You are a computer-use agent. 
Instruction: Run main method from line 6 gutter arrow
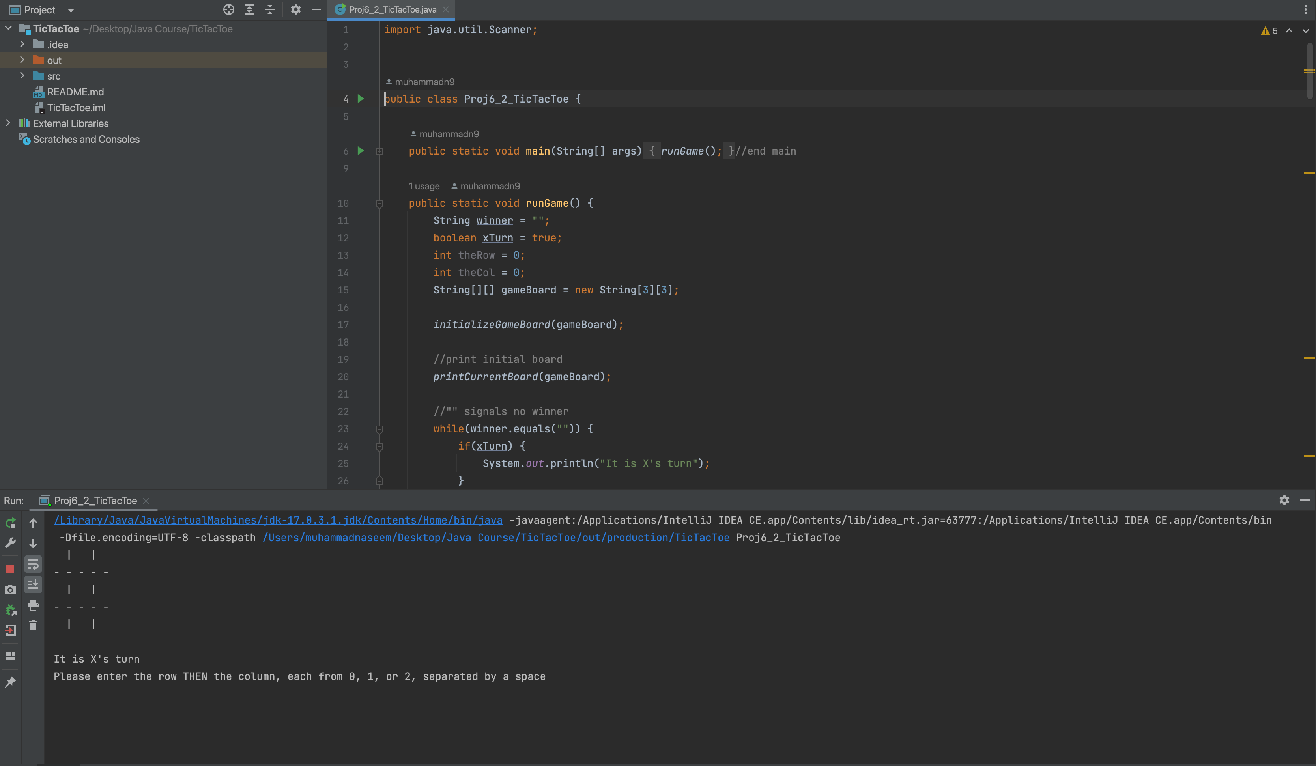[x=360, y=151]
